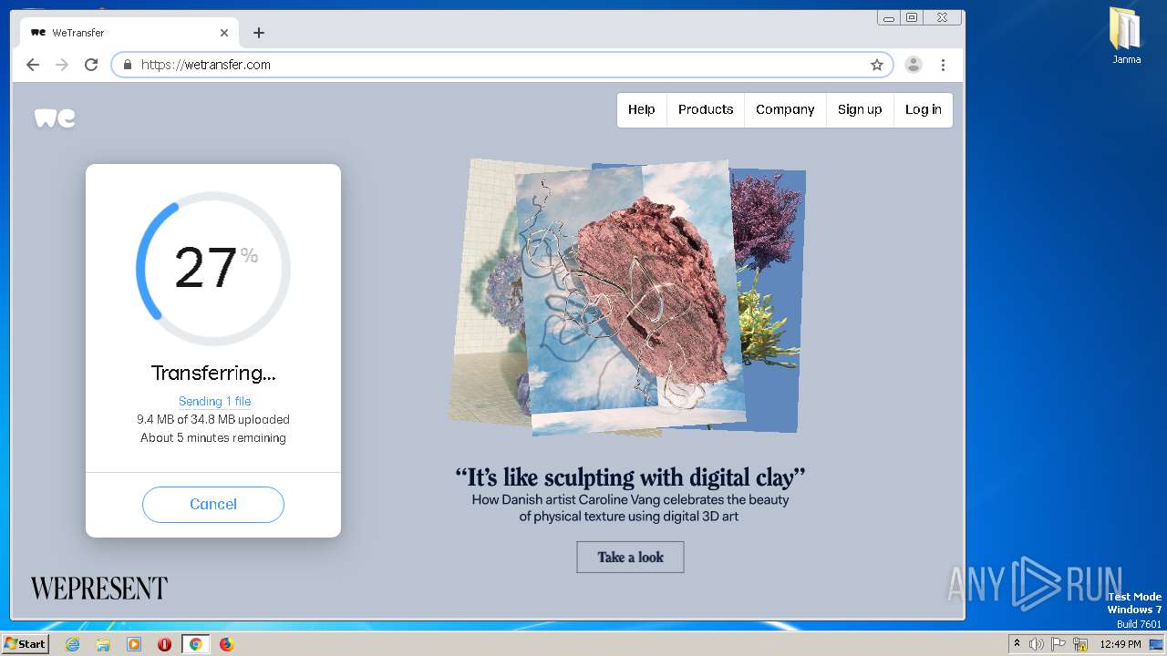Minimize the Chrome window
1167x656 pixels.
pos(889,17)
